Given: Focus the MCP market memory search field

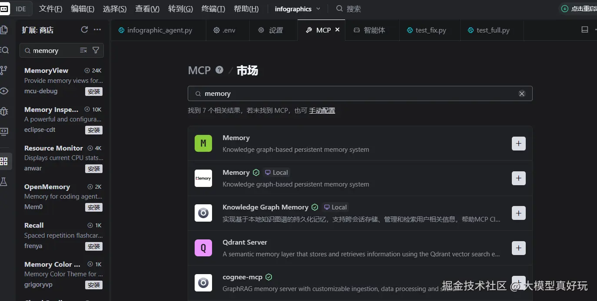Looking at the screenshot, I should (360, 94).
